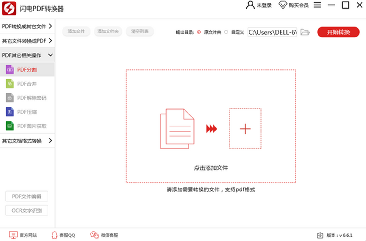The width and height of the screenshot is (366, 241).
Task: Click the buy membership diamond icon
Action: point(283,5)
